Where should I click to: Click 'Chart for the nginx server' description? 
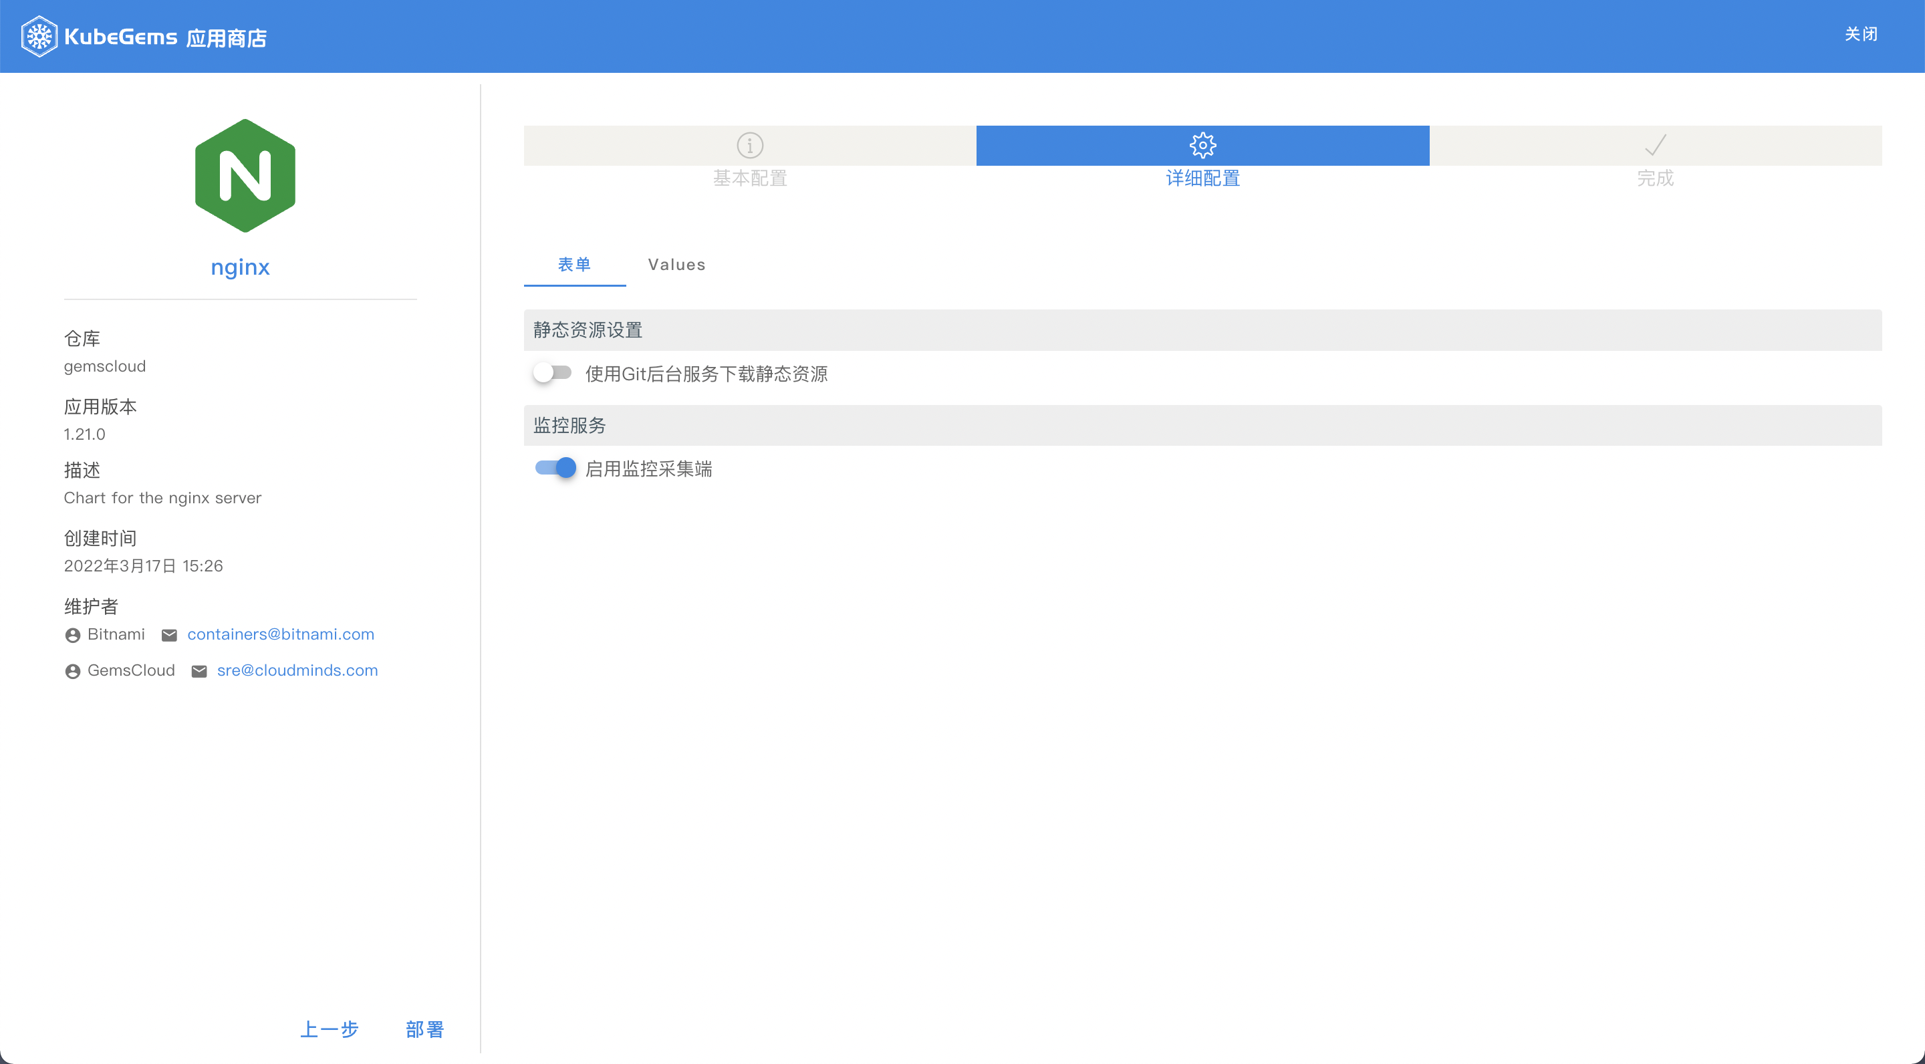pos(162,498)
